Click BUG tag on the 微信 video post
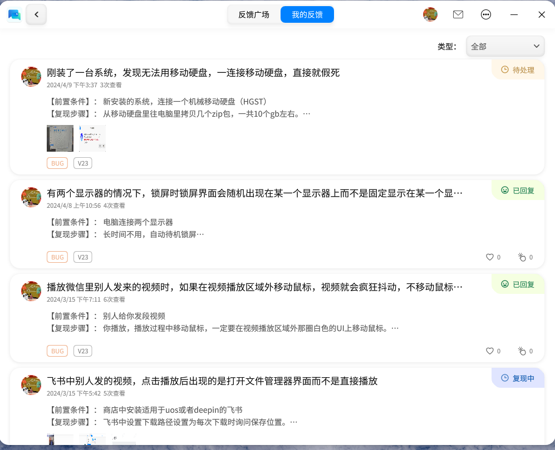 tap(57, 351)
